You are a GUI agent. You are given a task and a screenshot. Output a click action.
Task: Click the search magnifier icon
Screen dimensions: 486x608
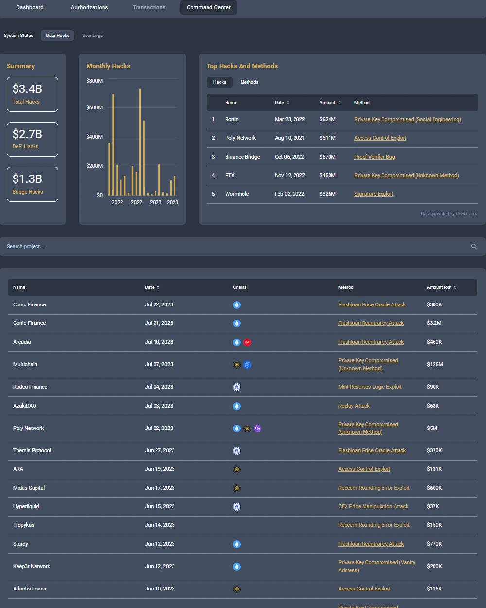(474, 247)
